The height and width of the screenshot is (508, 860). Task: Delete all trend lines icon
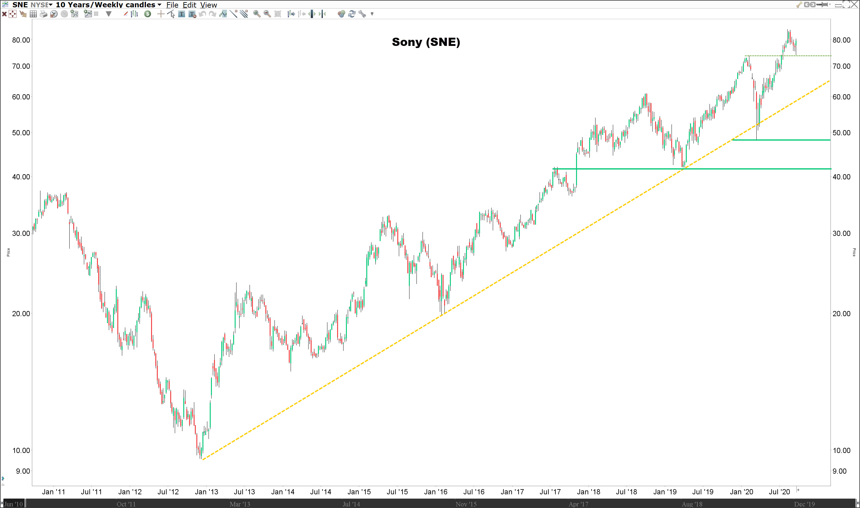pos(244,14)
